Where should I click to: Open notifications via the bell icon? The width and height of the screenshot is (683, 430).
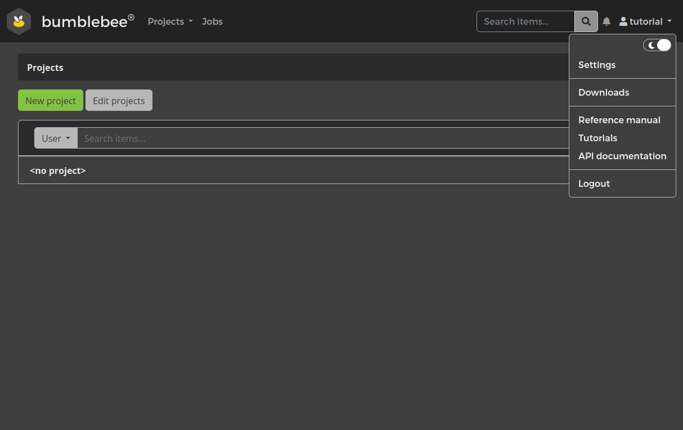[x=606, y=21]
